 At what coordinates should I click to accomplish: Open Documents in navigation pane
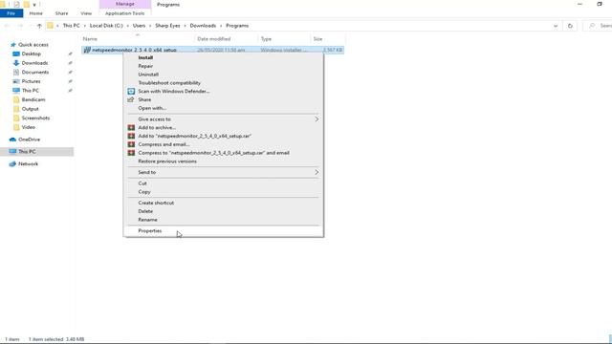point(34,73)
